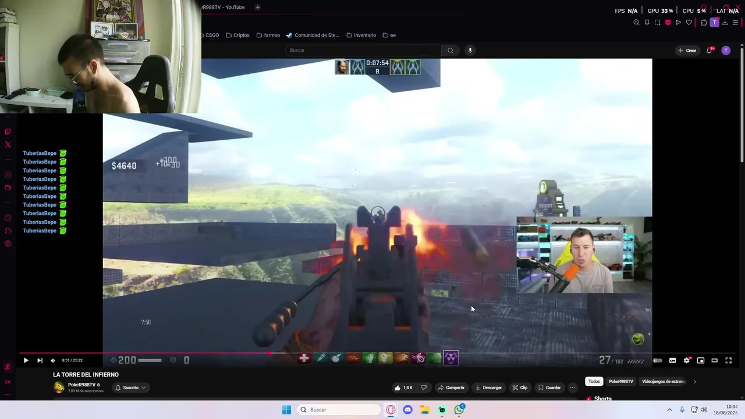Viewport: 745px width, 419px height.
Task: Switch the video to fullscreen
Action: click(728, 360)
